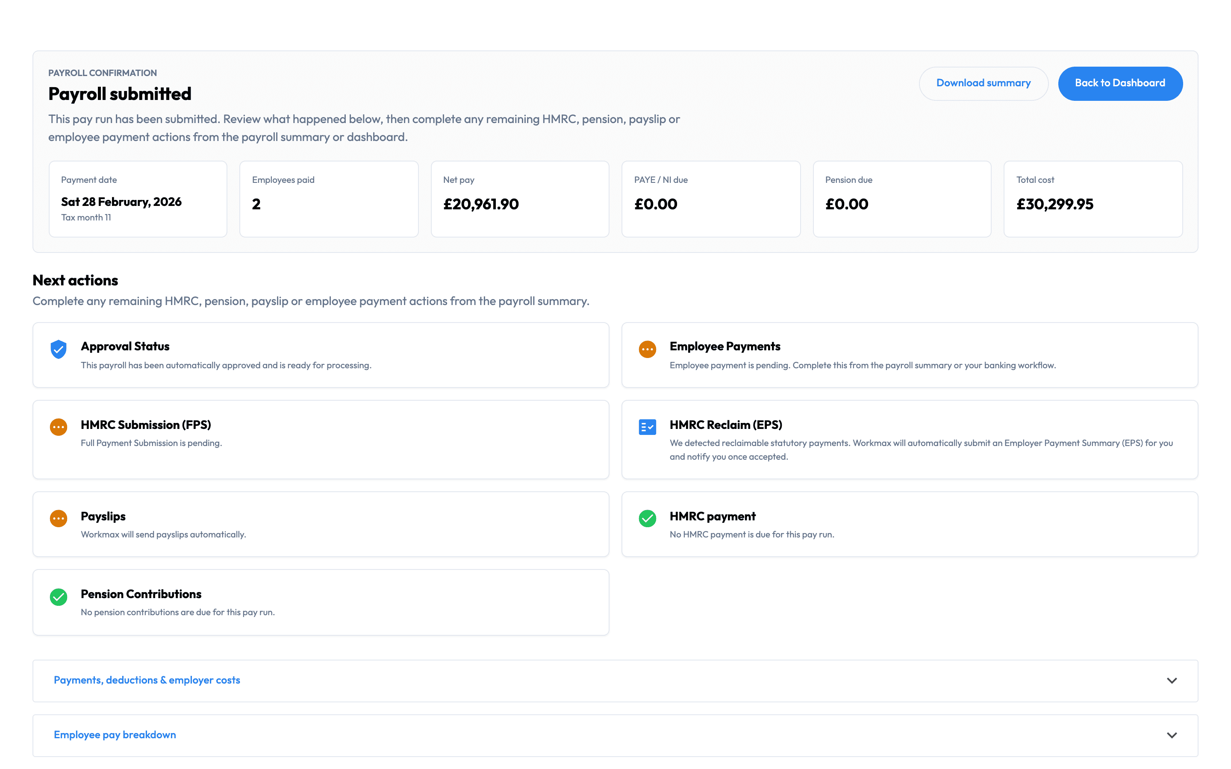Select the HMRC Reclaim (EPS) heading

[726, 425]
